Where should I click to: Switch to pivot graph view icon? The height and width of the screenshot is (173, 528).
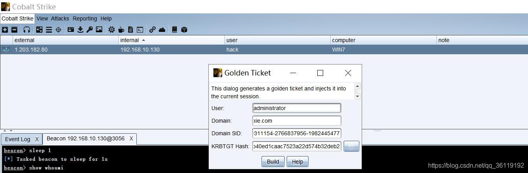(39, 29)
